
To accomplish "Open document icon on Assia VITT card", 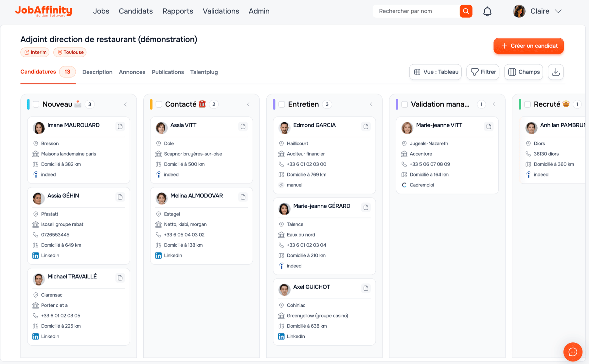I will (x=243, y=126).
